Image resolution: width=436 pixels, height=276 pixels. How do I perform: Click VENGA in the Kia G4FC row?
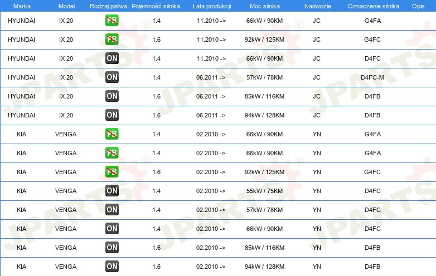click(x=66, y=172)
